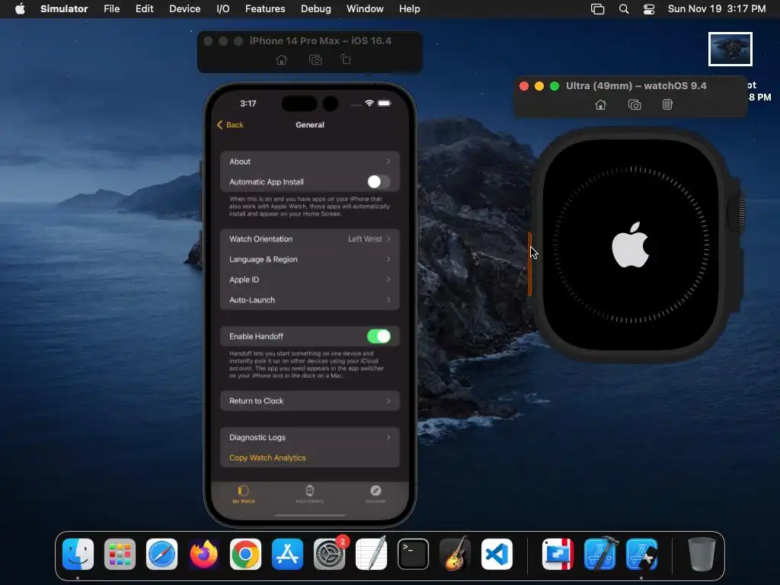The height and width of the screenshot is (585, 780).
Task: Open the Simulator application menu
Action: pyautogui.click(x=64, y=9)
